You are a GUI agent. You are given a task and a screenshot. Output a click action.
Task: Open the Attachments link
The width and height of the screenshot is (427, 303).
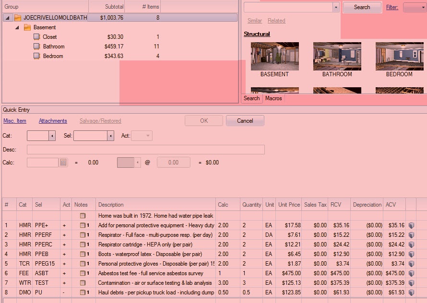[x=53, y=121]
